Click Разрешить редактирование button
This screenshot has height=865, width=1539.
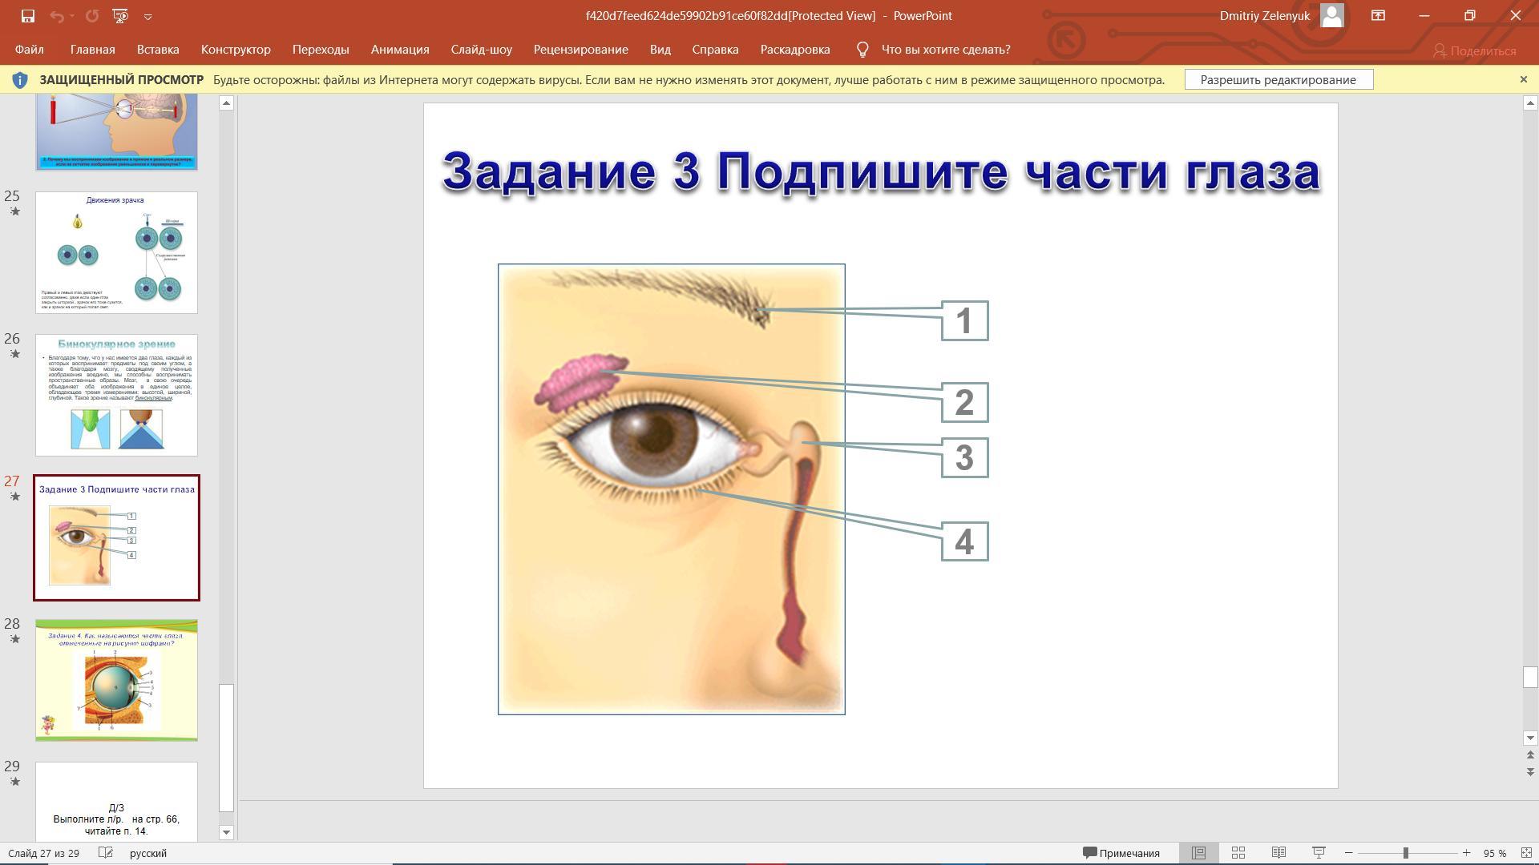click(x=1278, y=79)
